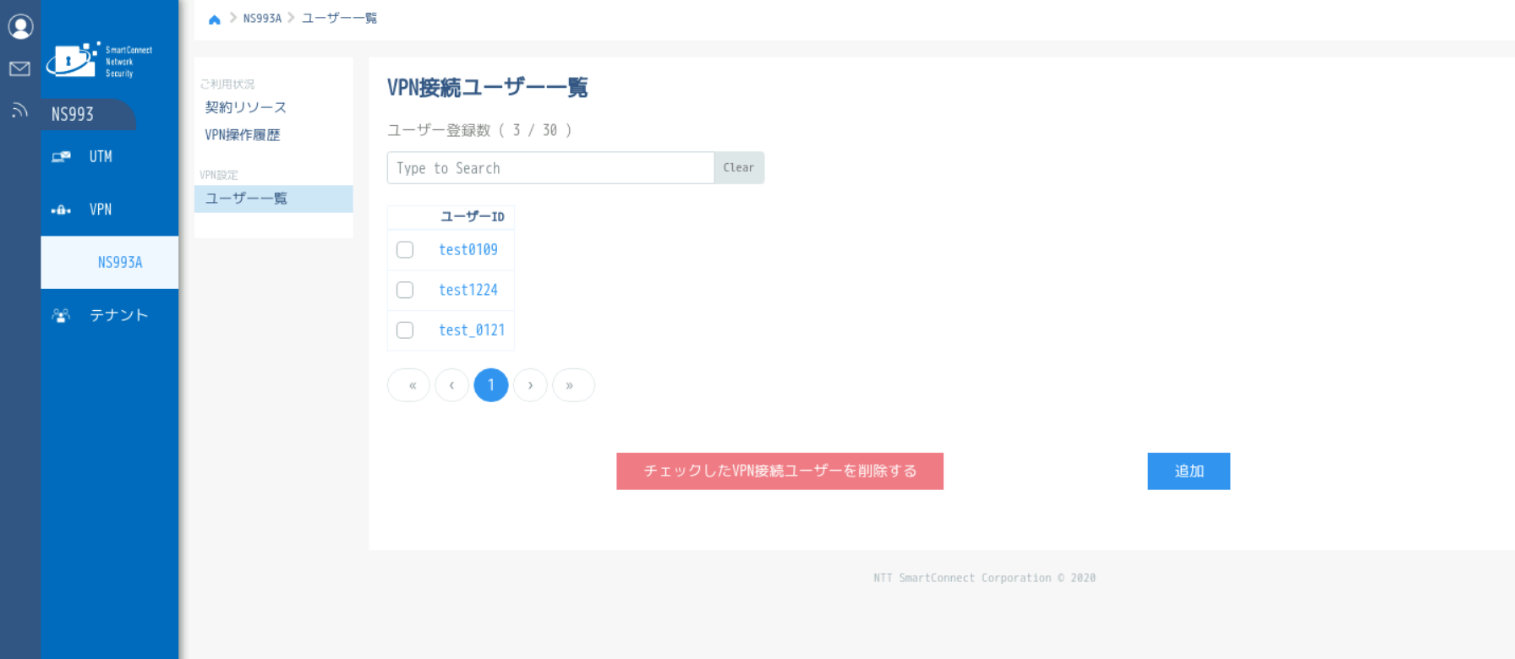This screenshot has width=1515, height=659.
Task: Select NS993A in the sidebar
Action: (x=110, y=262)
